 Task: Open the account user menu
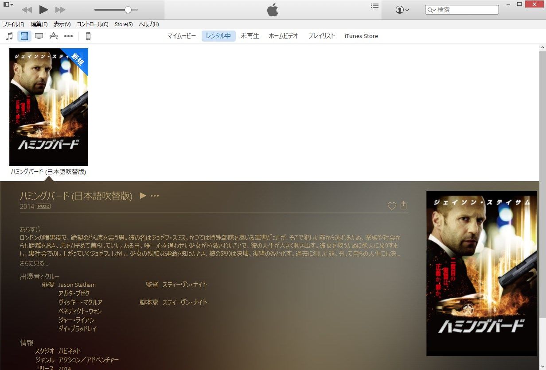coord(402,10)
